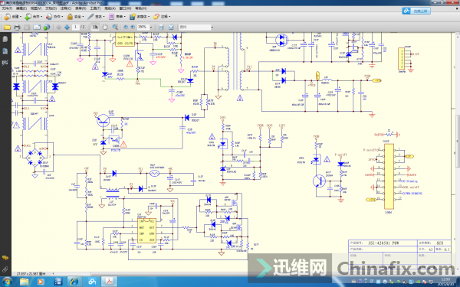
Task: Open the Attachments paperclip panel
Action: pos(5,269)
